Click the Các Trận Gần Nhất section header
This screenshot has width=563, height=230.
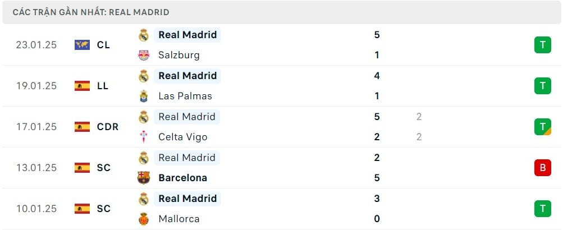click(91, 12)
